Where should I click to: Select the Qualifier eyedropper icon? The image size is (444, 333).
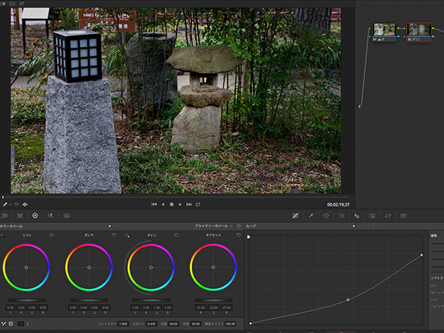coord(310,215)
